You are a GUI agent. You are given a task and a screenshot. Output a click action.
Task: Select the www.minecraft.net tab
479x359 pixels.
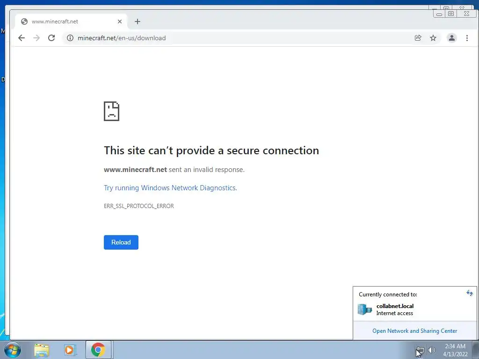[x=70, y=22]
